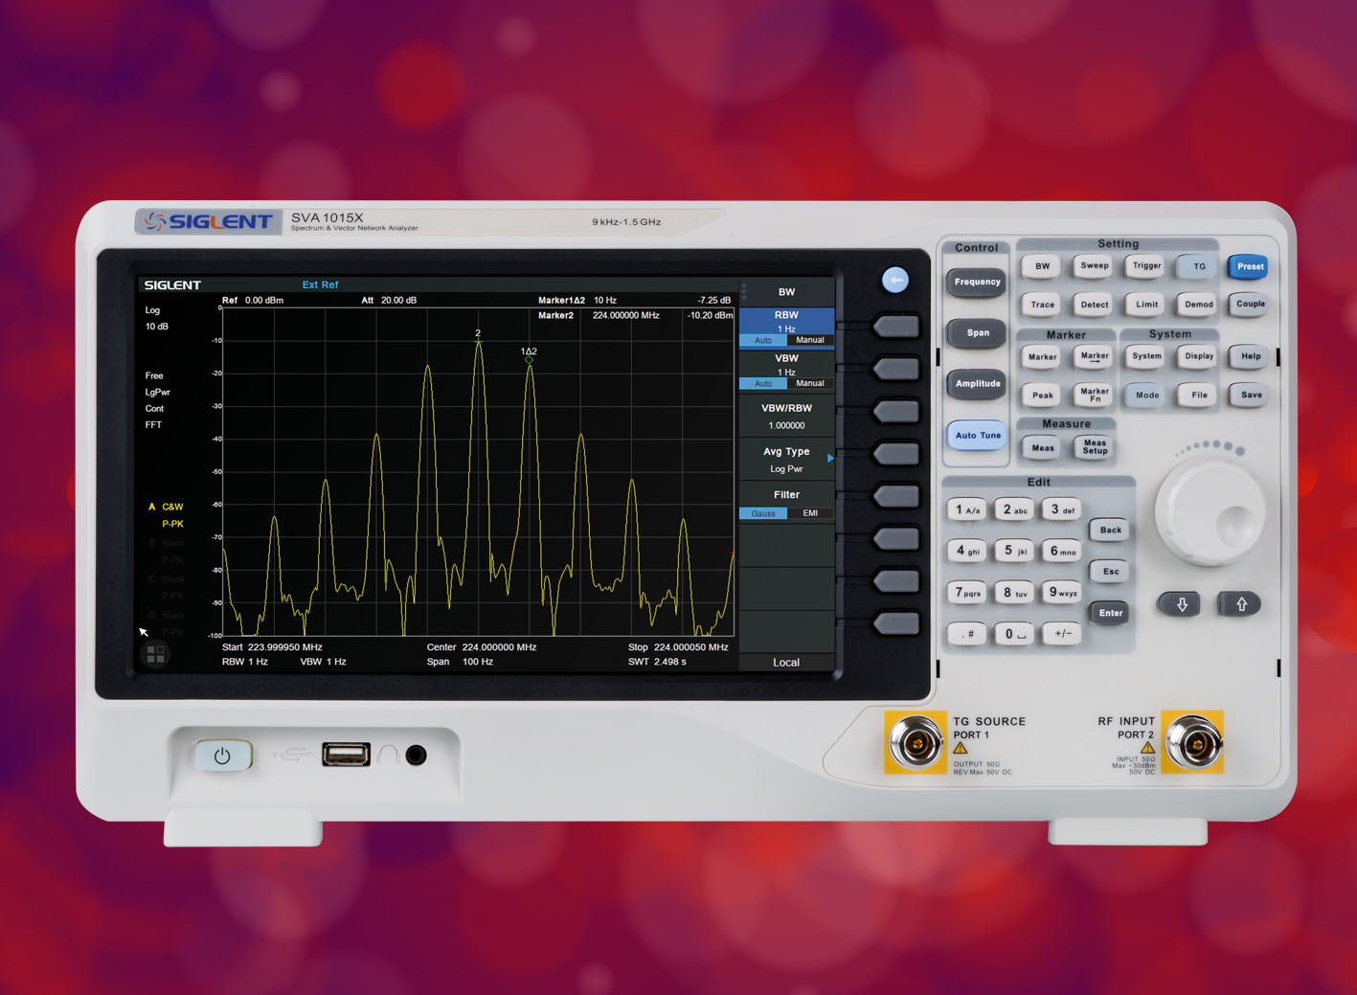Open the Display key
The width and height of the screenshot is (1357, 995).
(1198, 356)
